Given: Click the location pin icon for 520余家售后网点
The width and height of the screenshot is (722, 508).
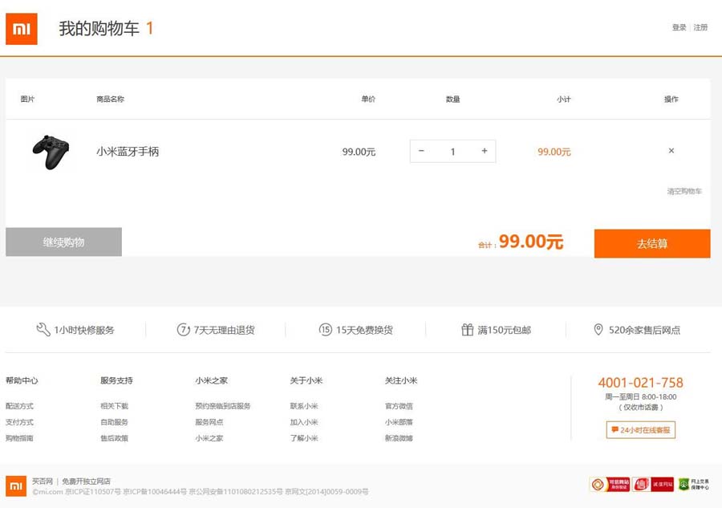Looking at the screenshot, I should (x=598, y=330).
